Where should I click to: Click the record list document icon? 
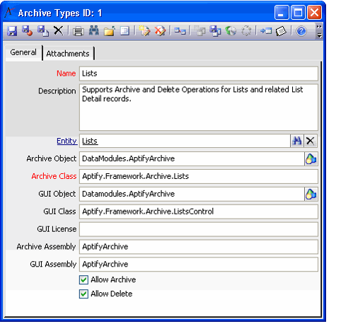[x=125, y=31]
